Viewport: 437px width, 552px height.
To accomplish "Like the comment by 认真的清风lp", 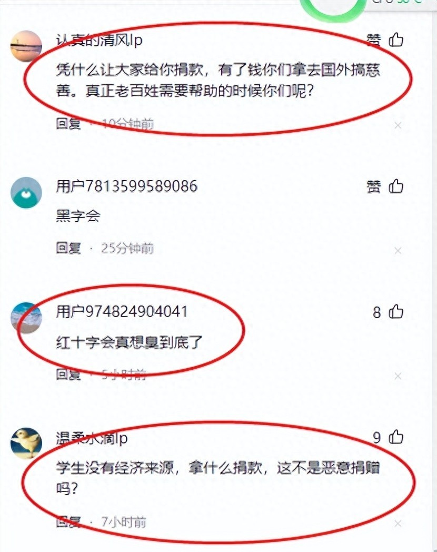I will point(396,40).
